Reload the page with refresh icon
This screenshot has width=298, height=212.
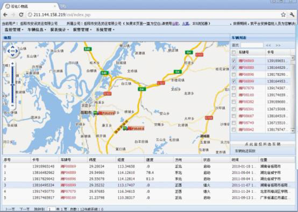21,15
